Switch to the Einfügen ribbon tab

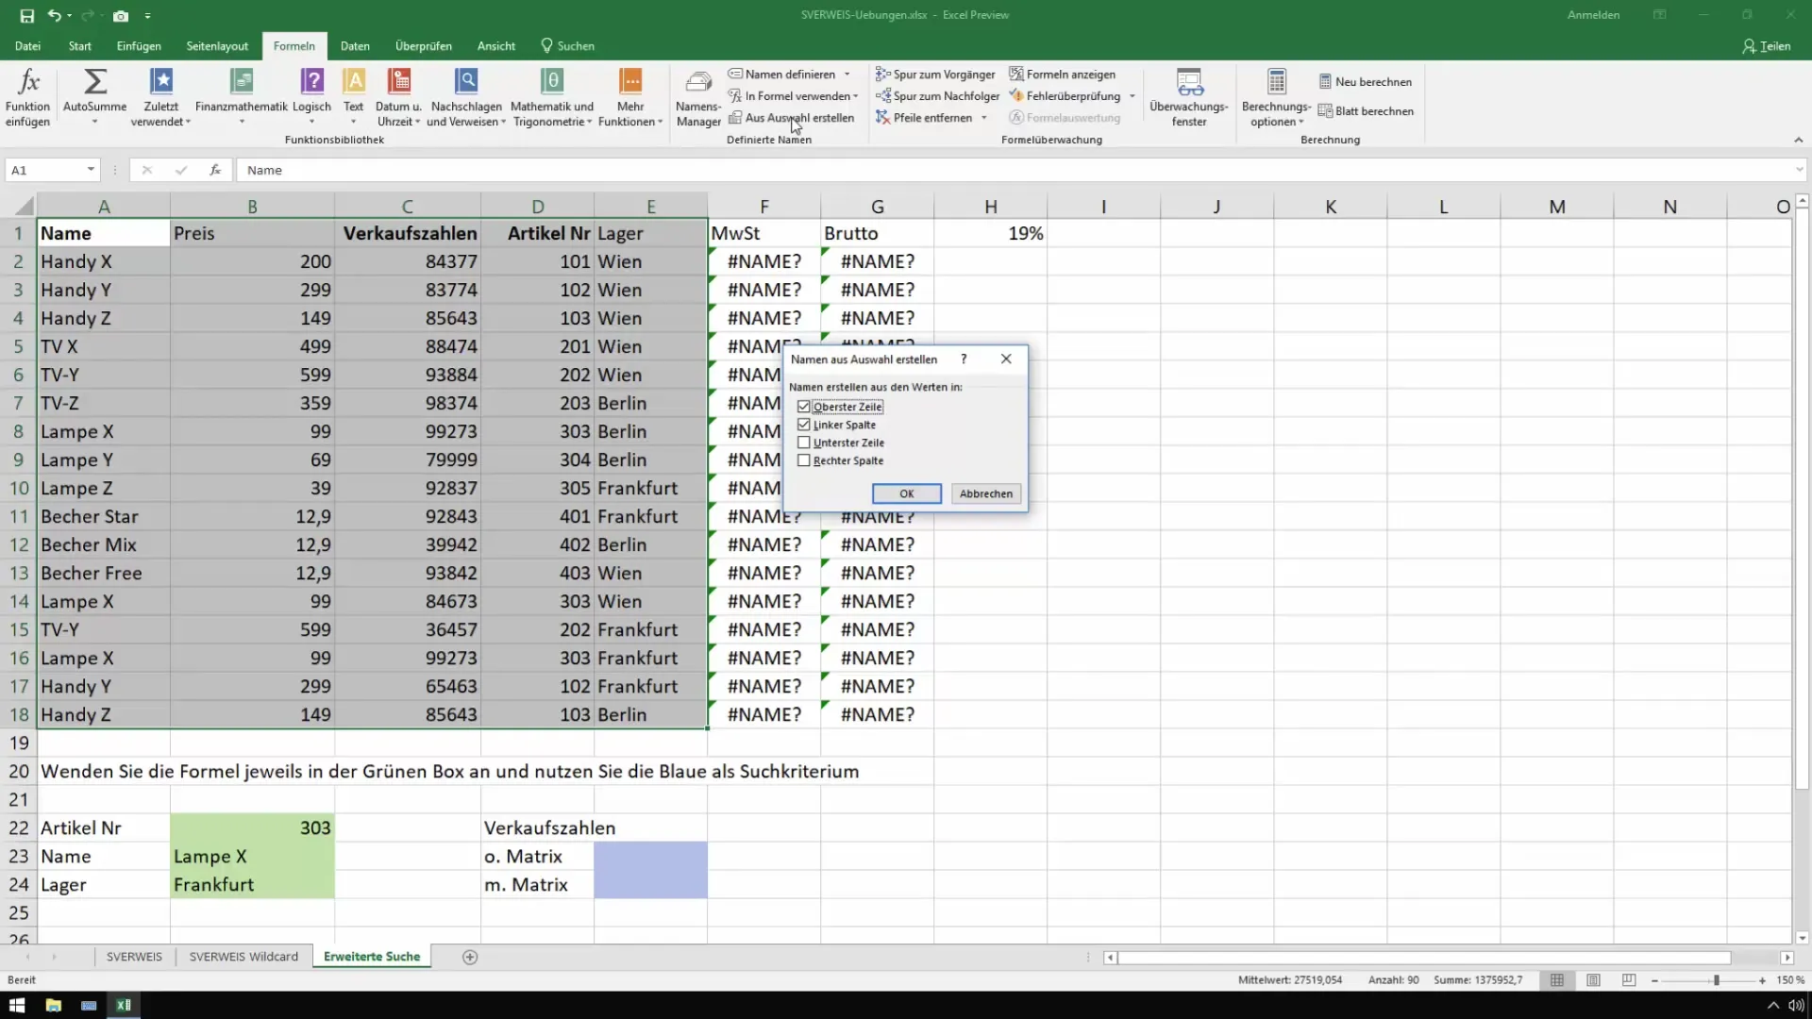139,45
